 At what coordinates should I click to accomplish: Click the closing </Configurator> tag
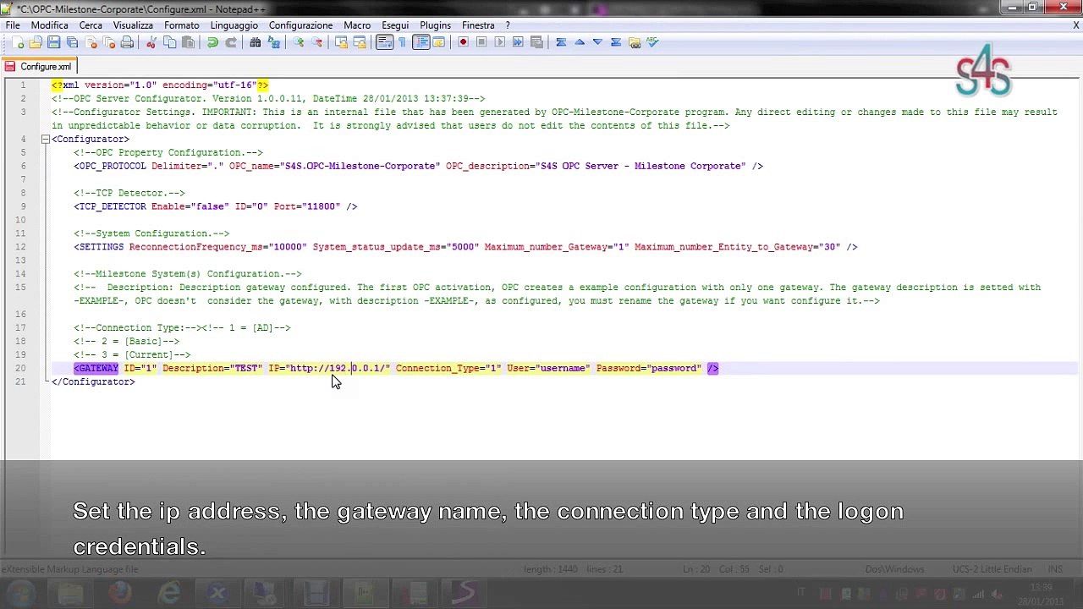[x=93, y=381]
